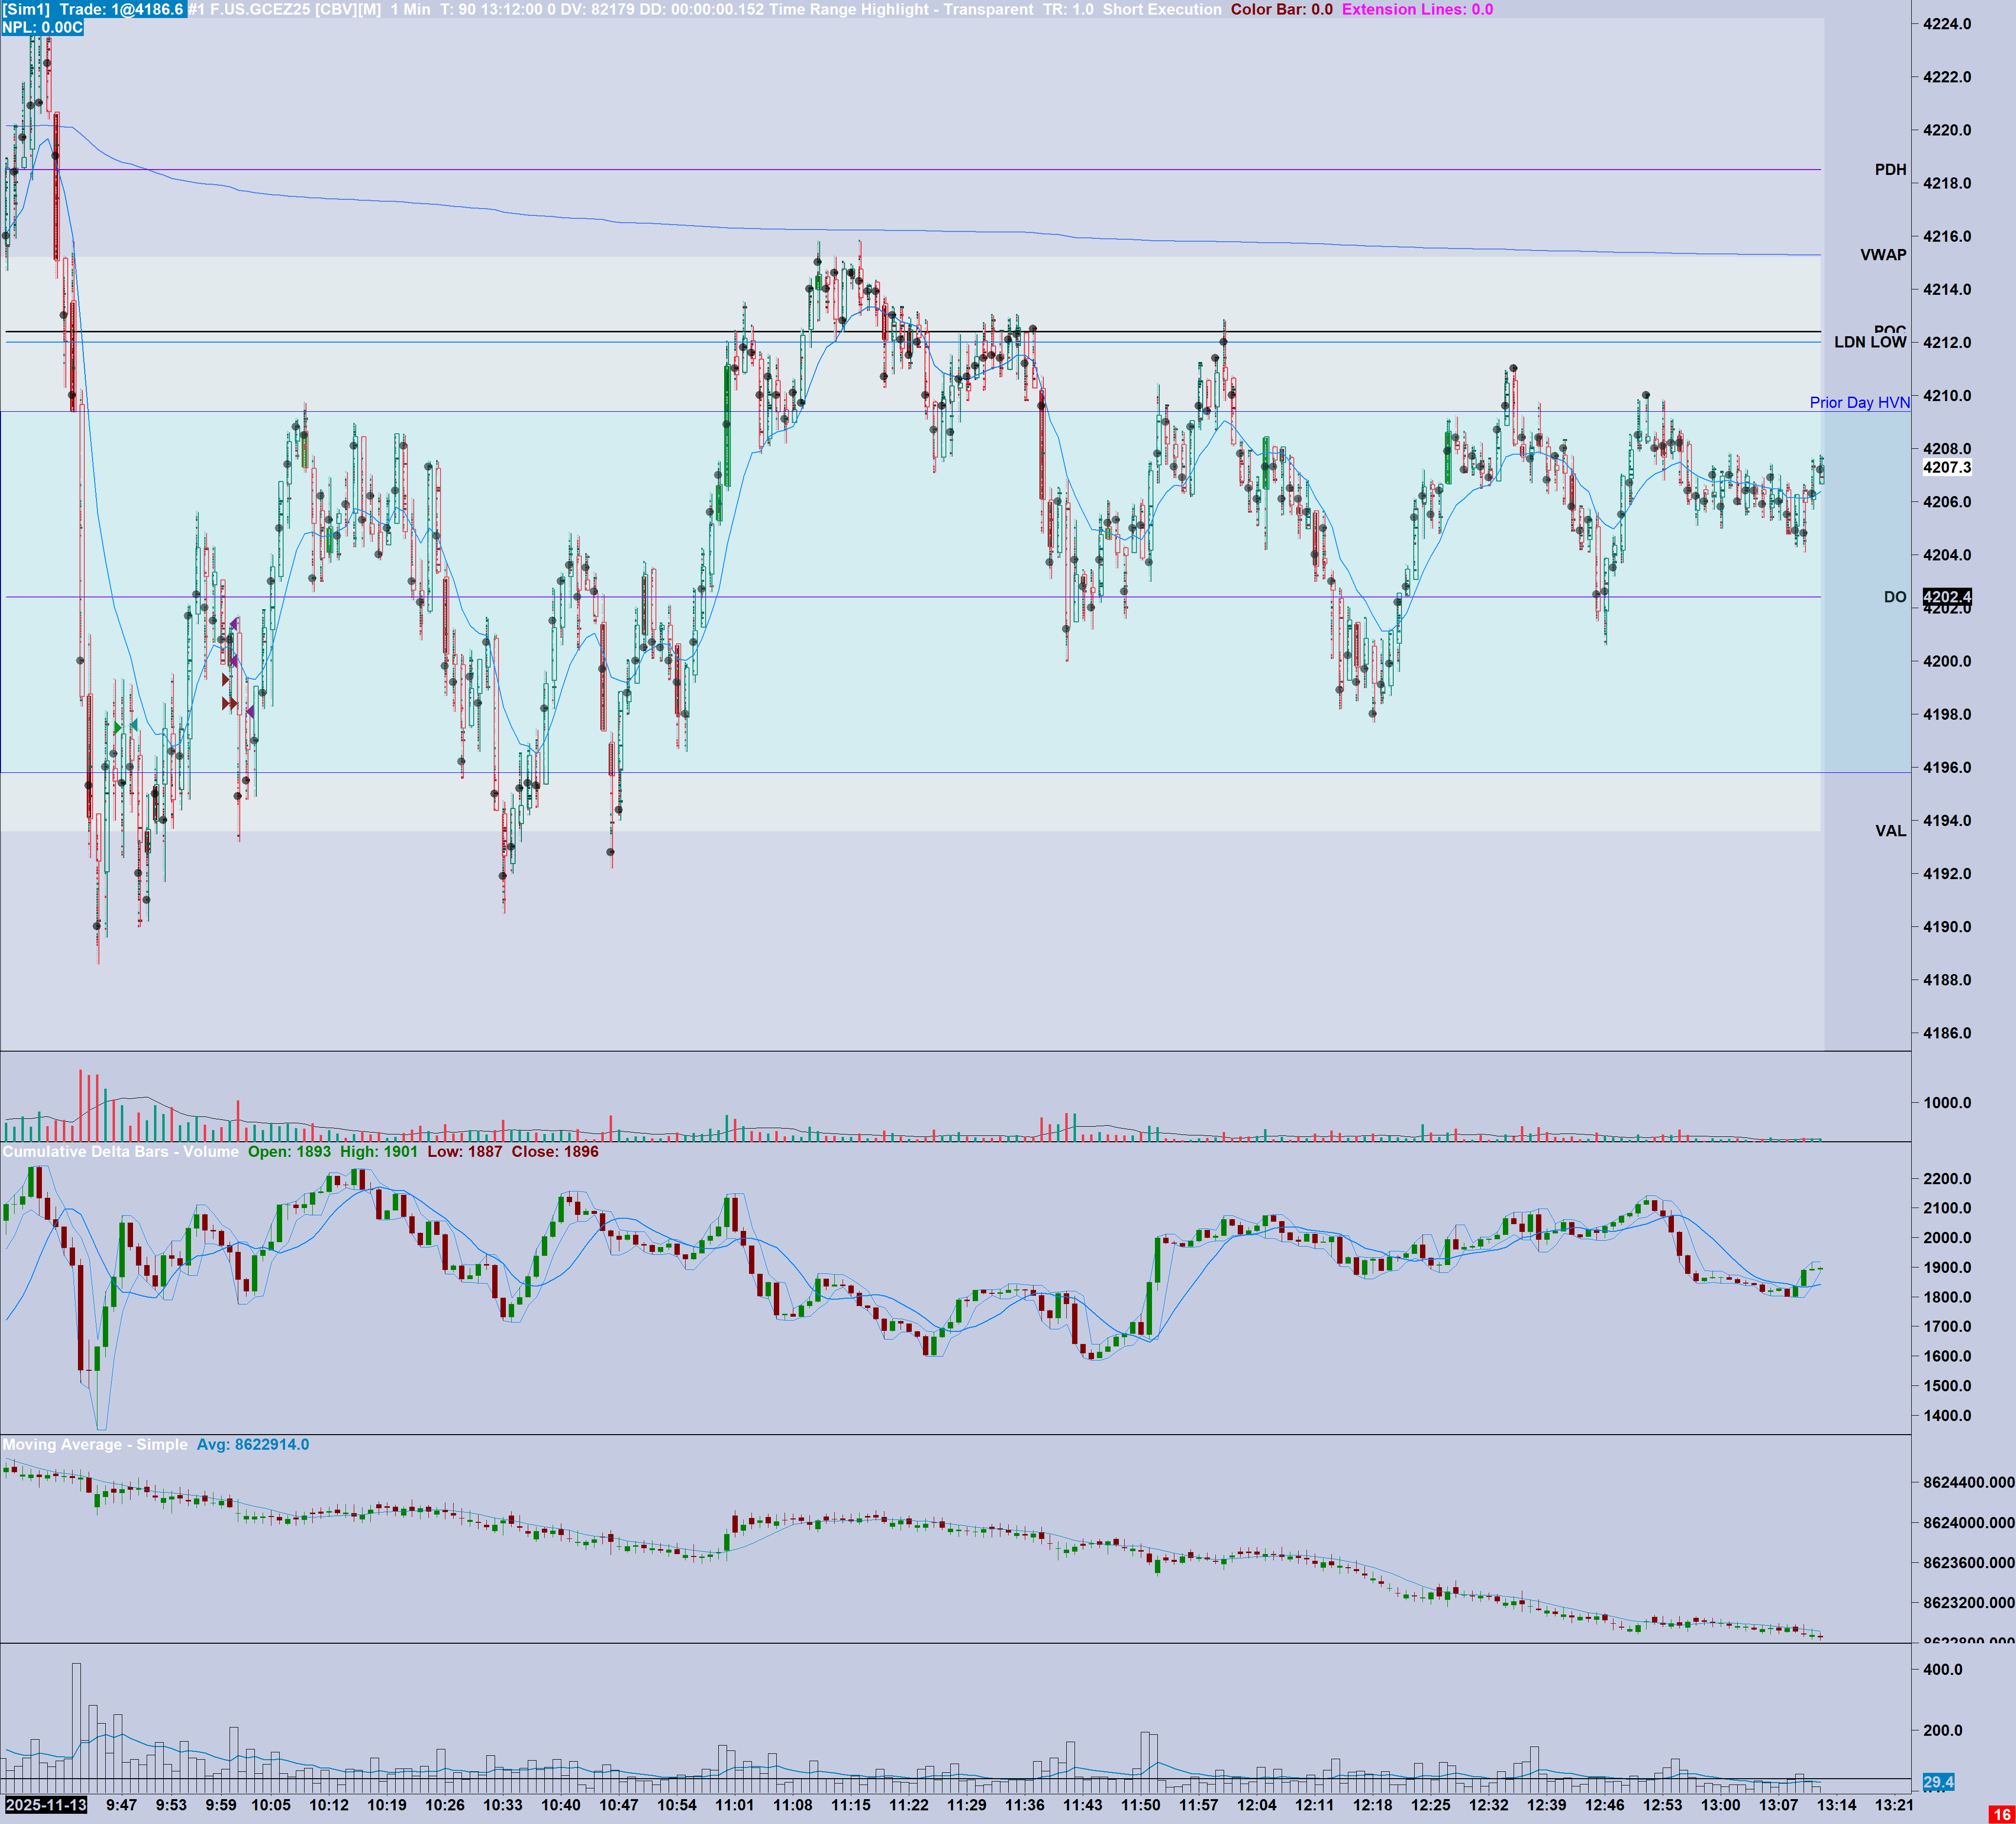Screen dimensions: 2016x1824
Task: Click the VWAP line label
Action: point(1883,255)
